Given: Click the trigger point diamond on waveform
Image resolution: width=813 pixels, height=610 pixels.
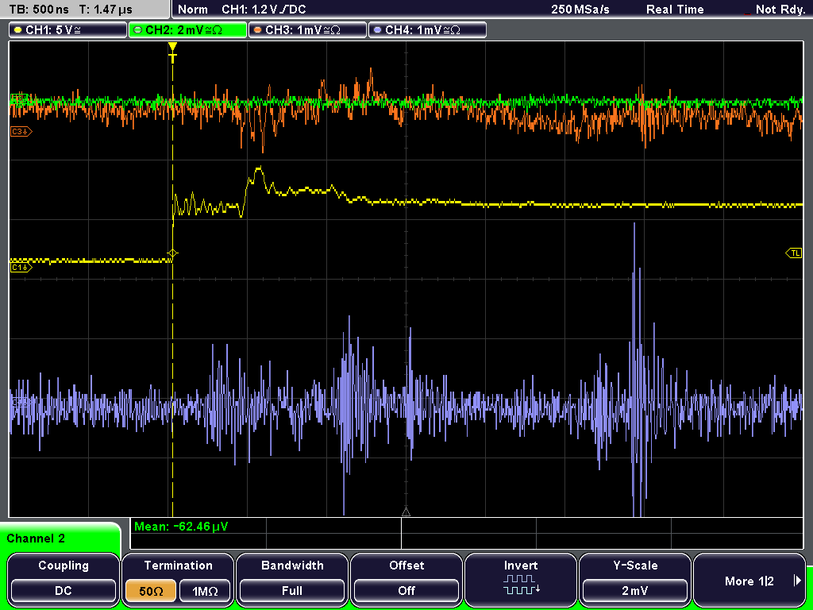Looking at the screenshot, I should click(x=172, y=253).
